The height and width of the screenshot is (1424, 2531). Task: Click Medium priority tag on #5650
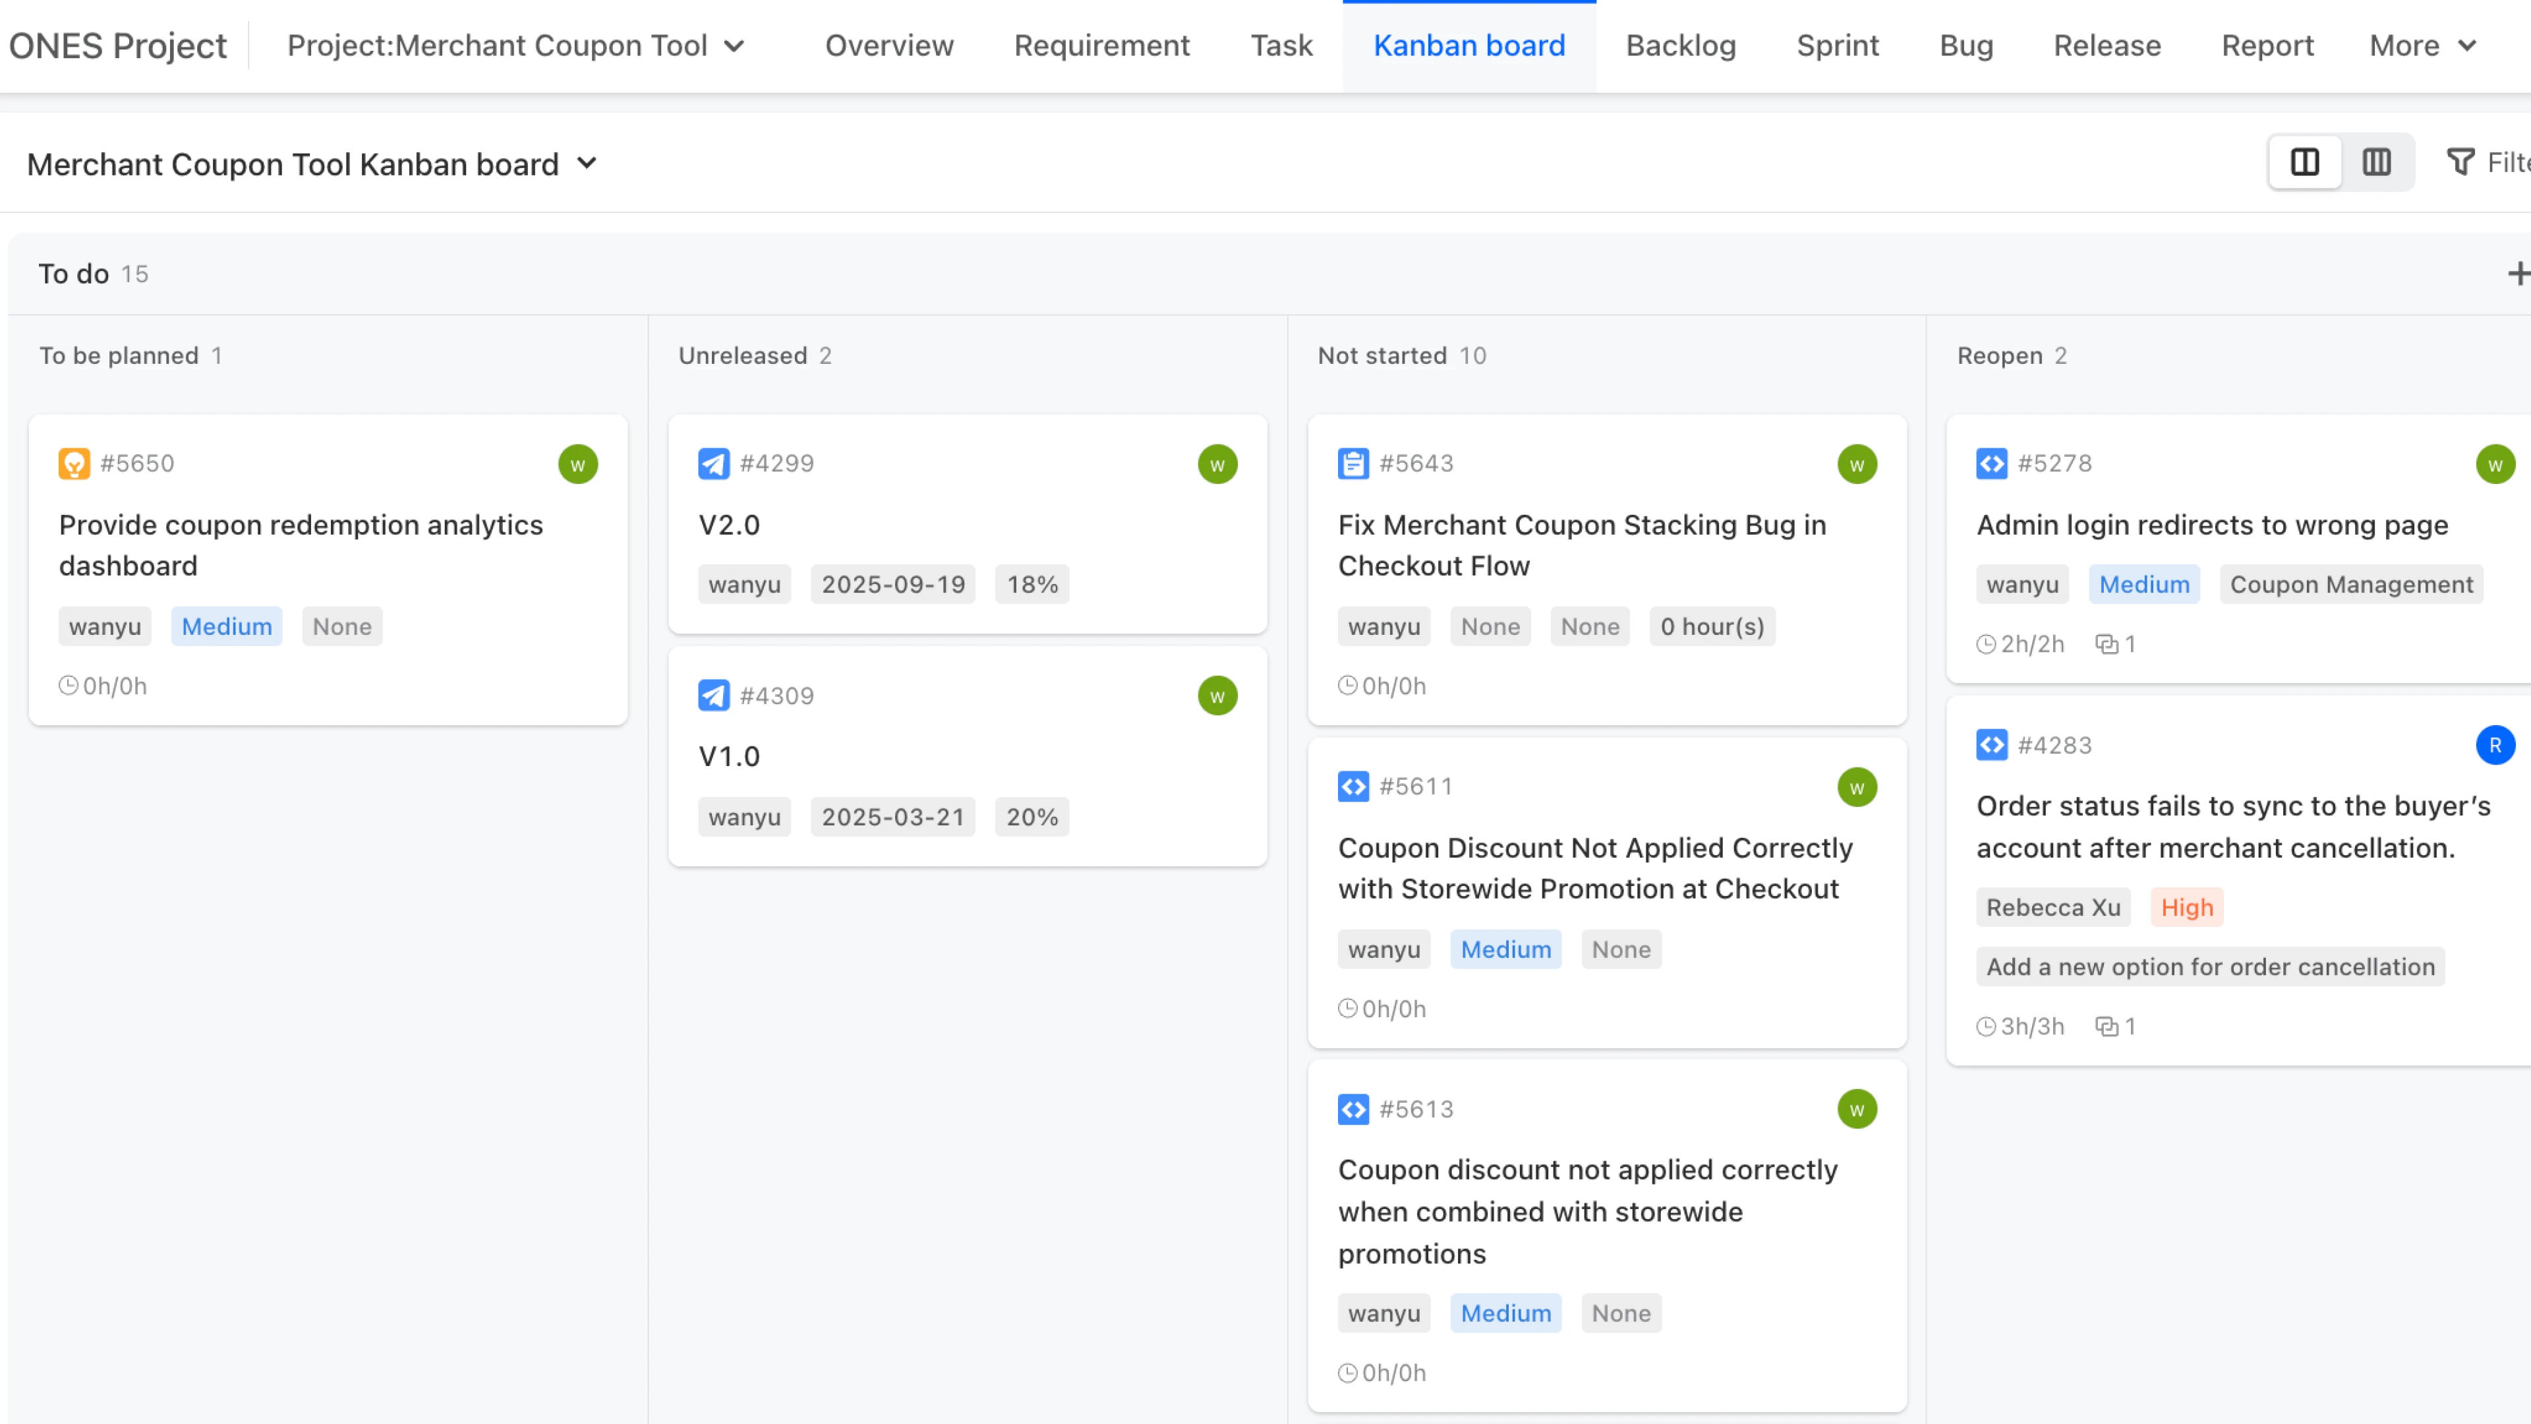(x=226, y=626)
